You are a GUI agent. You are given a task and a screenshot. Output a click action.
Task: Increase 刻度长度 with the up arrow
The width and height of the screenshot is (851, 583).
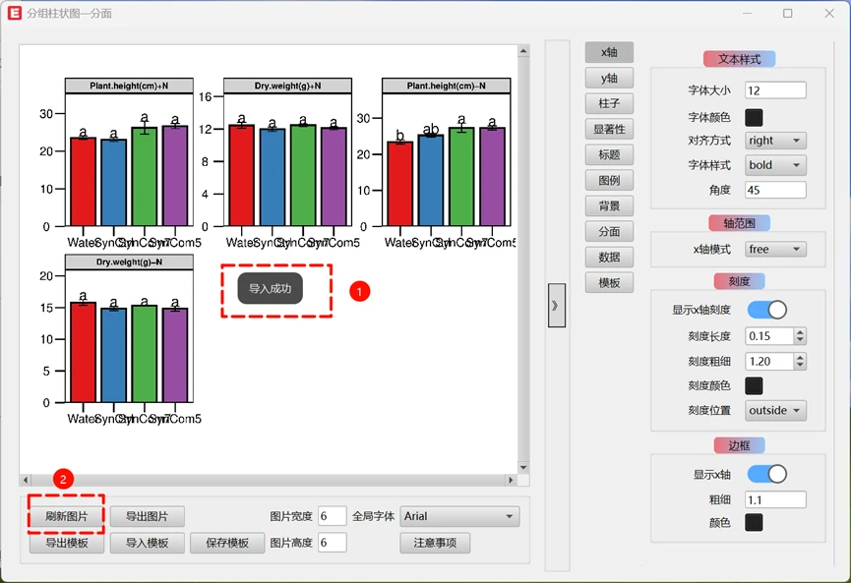(800, 332)
